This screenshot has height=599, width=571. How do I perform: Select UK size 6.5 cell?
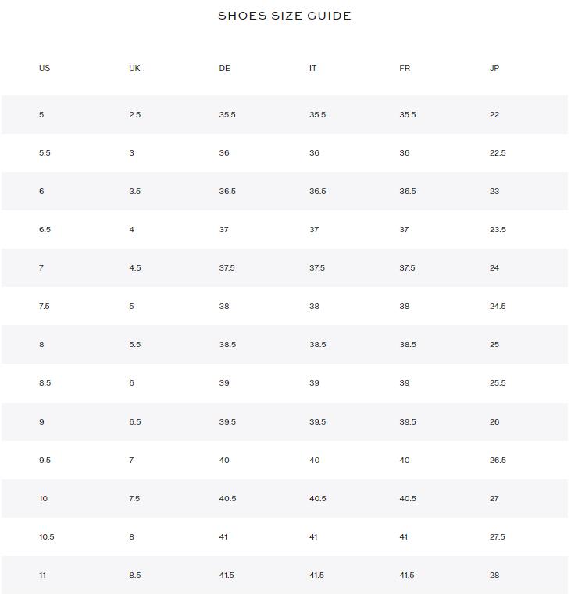(134, 422)
